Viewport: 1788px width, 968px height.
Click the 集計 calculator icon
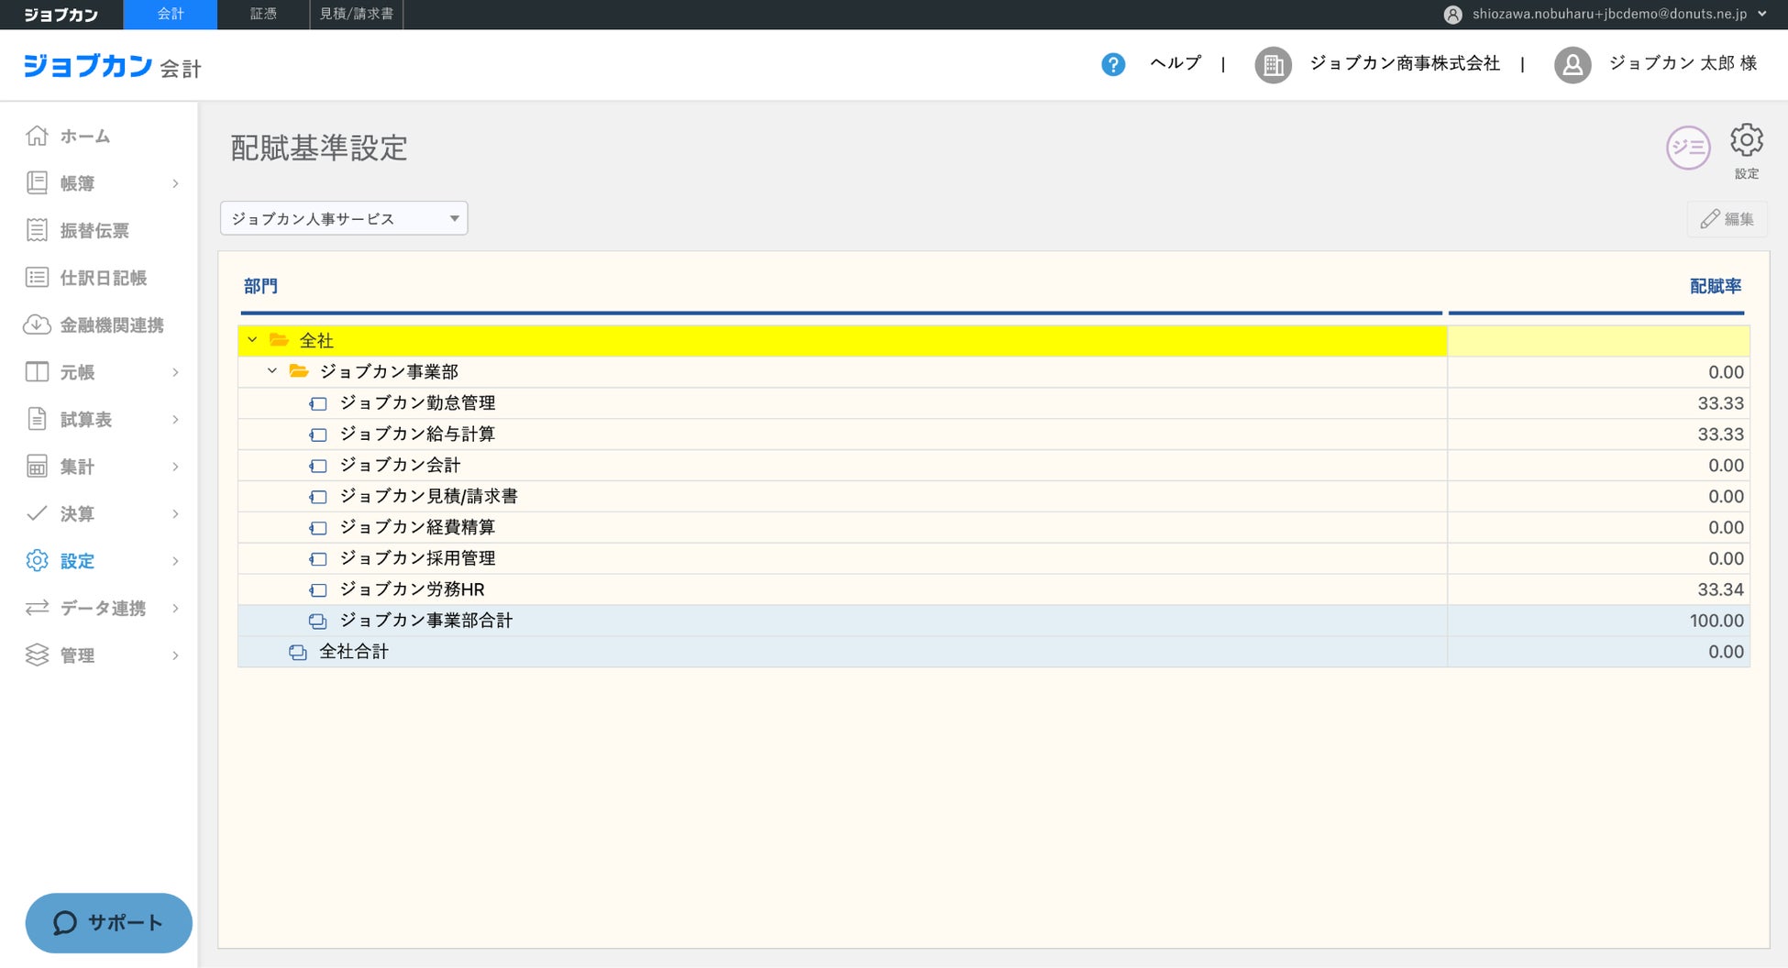[37, 467]
